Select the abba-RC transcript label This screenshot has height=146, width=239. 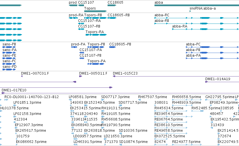[162, 15]
